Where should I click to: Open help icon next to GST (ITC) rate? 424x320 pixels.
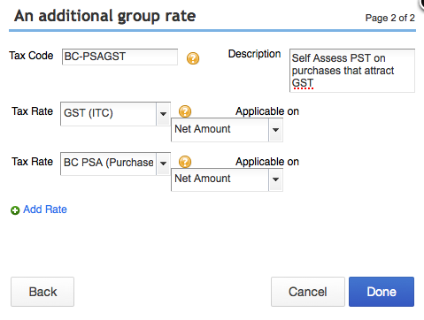tap(185, 111)
